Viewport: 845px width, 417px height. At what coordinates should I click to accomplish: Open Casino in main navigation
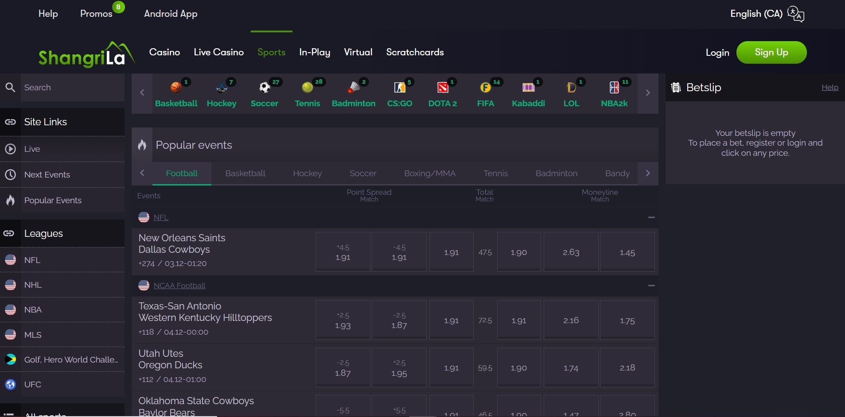(x=164, y=52)
